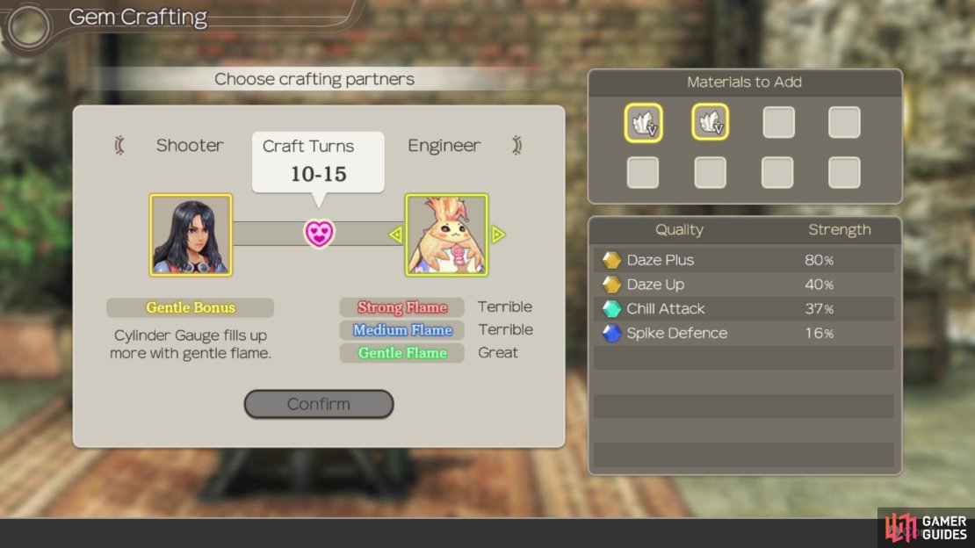Click the second crystal material slot

click(x=710, y=122)
